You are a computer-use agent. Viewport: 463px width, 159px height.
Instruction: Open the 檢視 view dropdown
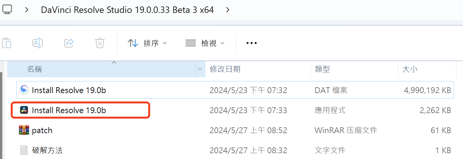tap(205, 43)
